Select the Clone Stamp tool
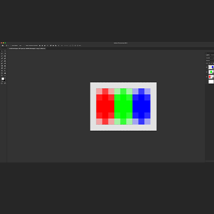The image size is (214, 214). point(5,61)
